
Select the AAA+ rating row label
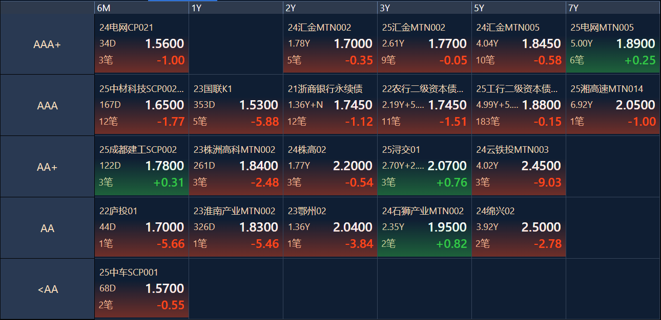coord(47,44)
